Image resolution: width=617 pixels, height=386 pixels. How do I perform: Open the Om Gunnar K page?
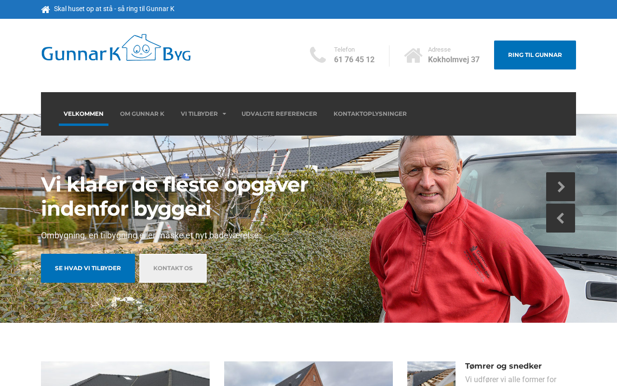point(142,114)
